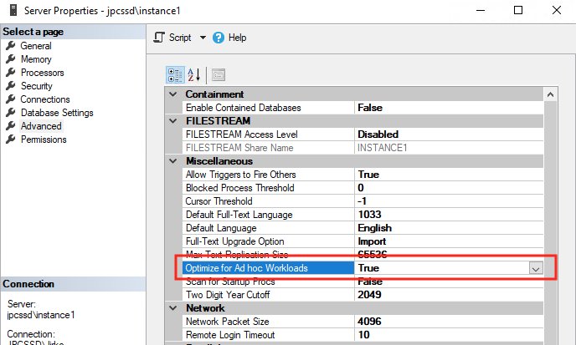576x345 pixels.
Task: Open the Memory page
Action: 36,59
